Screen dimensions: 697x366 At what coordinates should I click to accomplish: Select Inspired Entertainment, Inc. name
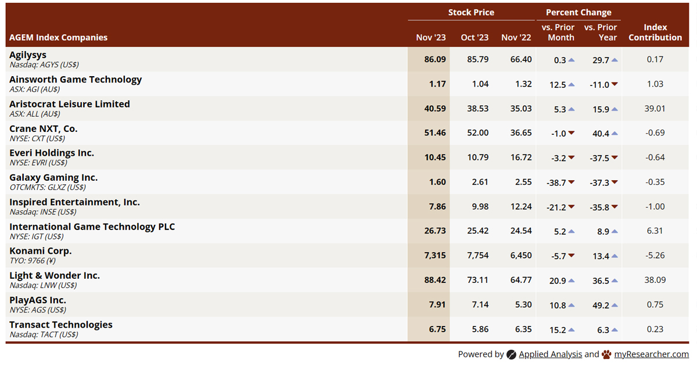(x=74, y=202)
